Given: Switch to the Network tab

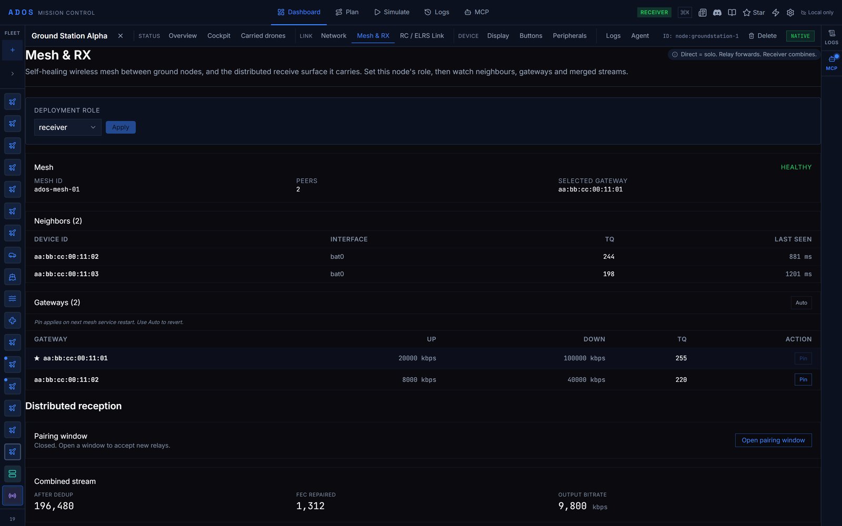Looking at the screenshot, I should (x=334, y=36).
